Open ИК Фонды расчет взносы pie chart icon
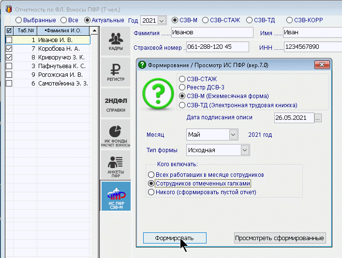The height and width of the screenshot is (258, 342). (x=116, y=134)
